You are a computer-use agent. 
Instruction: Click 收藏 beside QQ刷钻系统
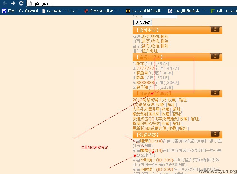160,105
